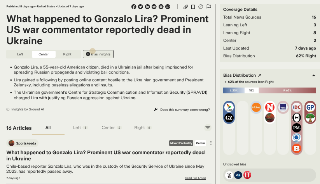Copy the article link with chain icon
The width and height of the screenshot is (320, 184).
tap(186, 7)
